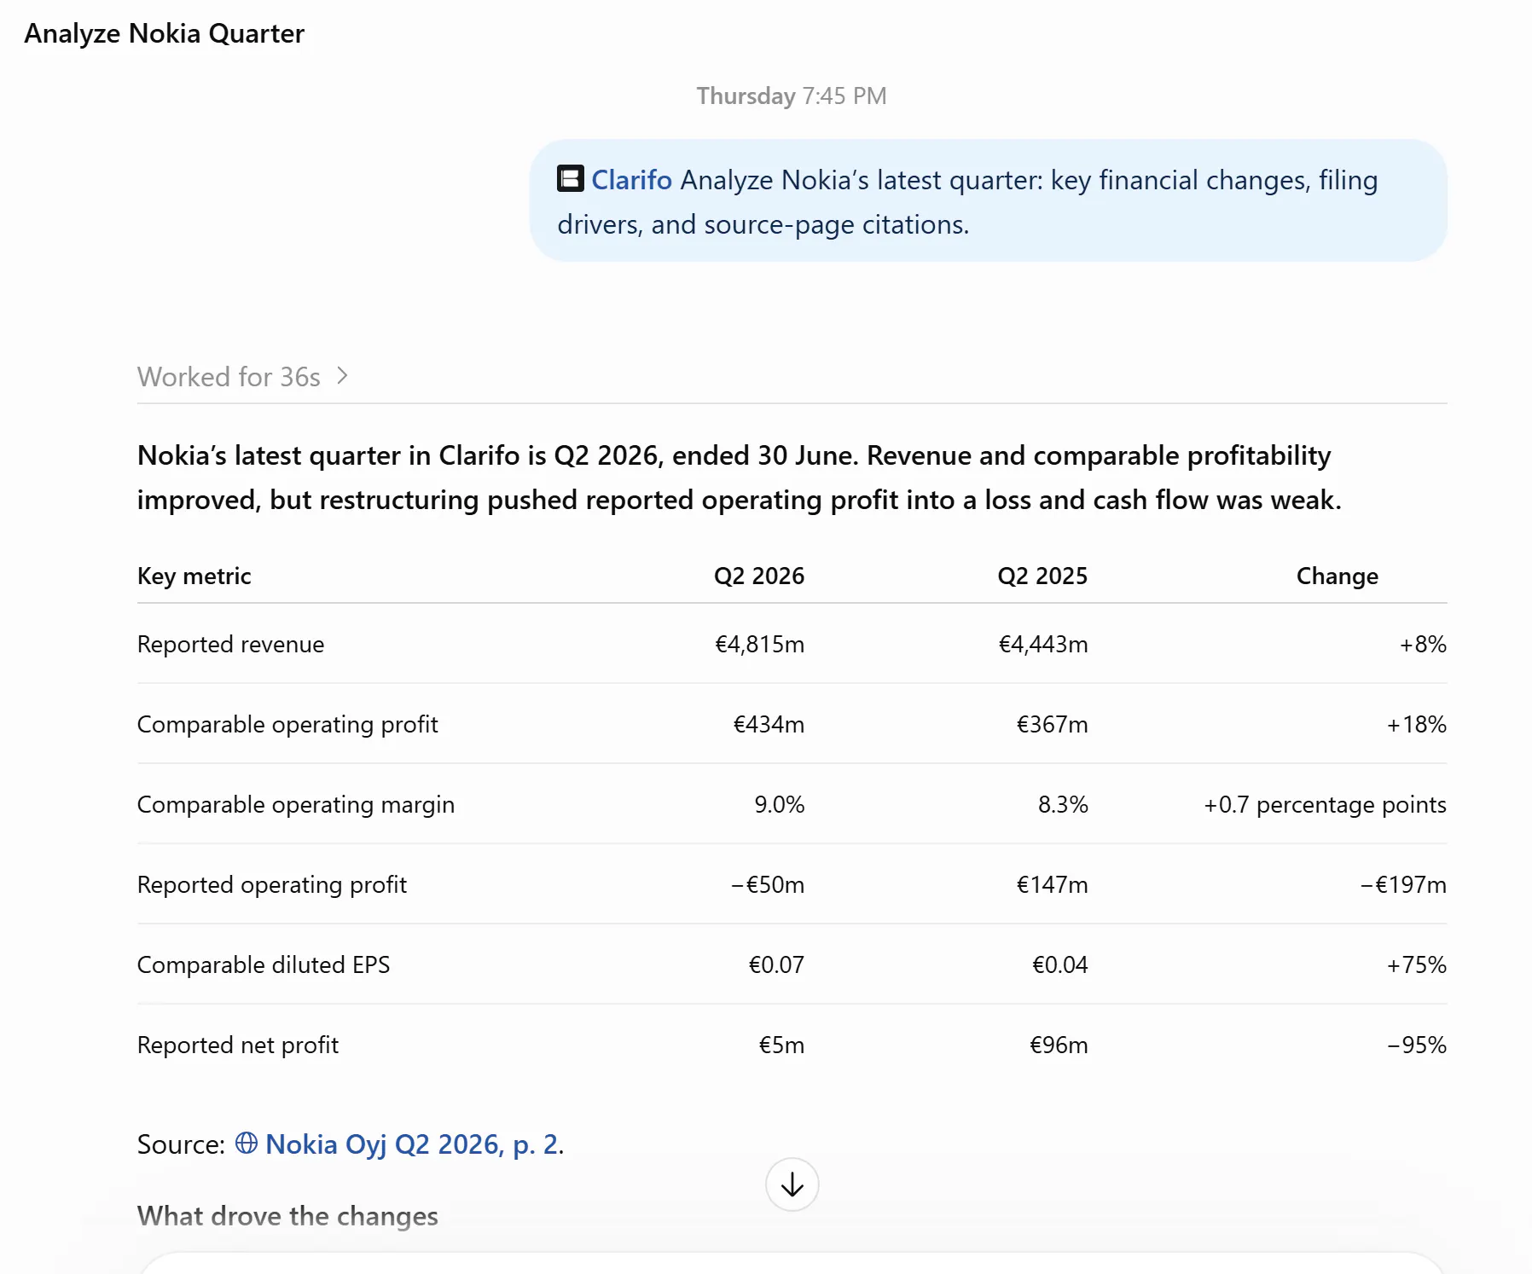1532x1274 pixels.
Task: Click the +8% change value
Action: tap(1422, 644)
